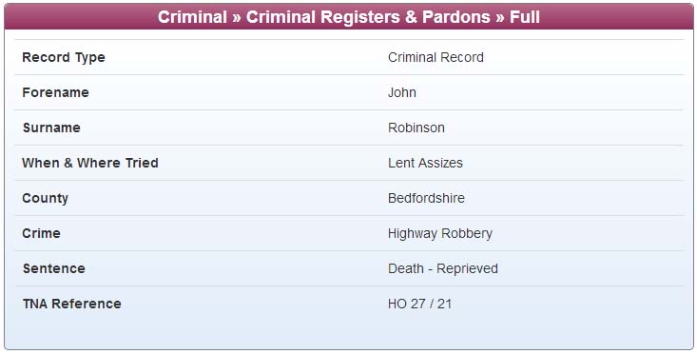Click the forename value John

[402, 92]
